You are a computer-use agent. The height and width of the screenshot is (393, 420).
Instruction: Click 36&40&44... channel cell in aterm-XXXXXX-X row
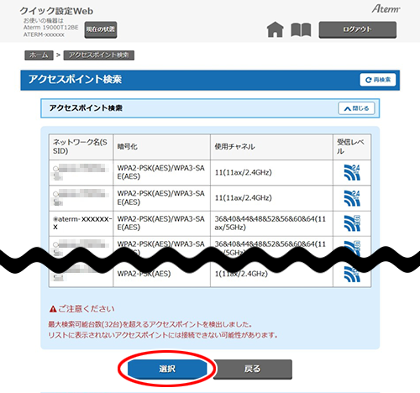[x=271, y=223]
